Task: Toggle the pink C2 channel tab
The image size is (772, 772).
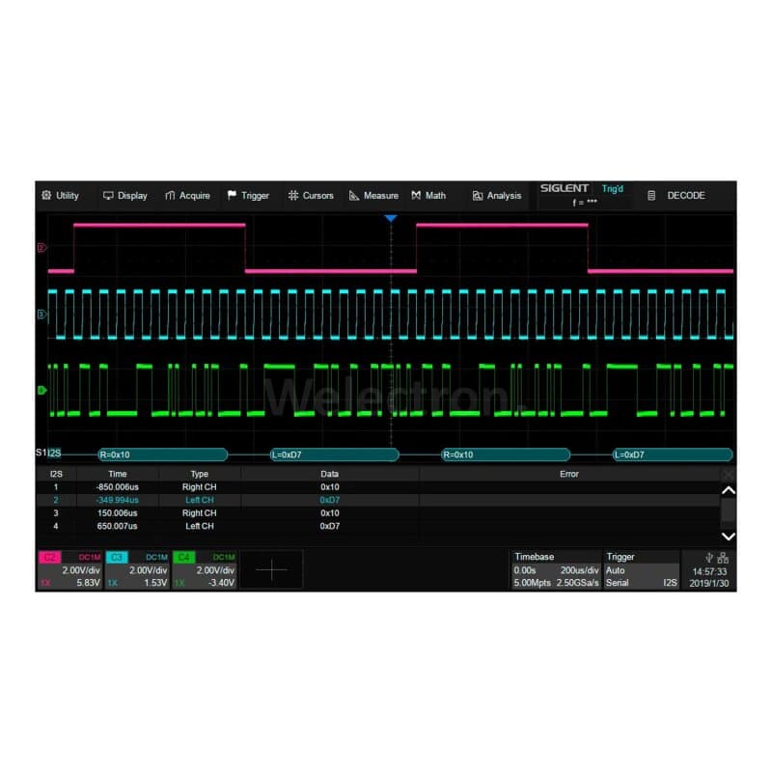Action: 50,557
